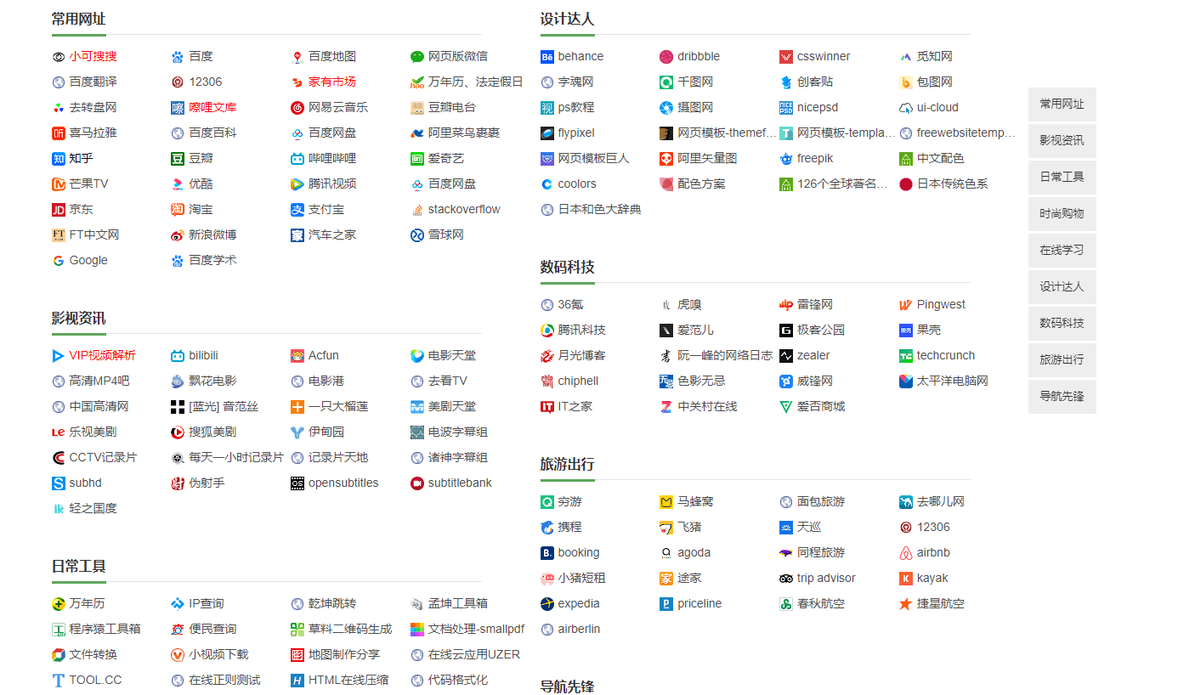The height and width of the screenshot is (695, 1178).
Task: Click the map pin icon for 百度地图
Action: click(297, 57)
